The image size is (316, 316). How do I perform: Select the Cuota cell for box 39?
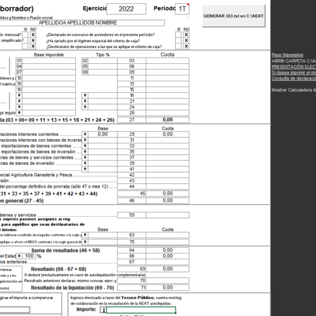tap(167, 163)
